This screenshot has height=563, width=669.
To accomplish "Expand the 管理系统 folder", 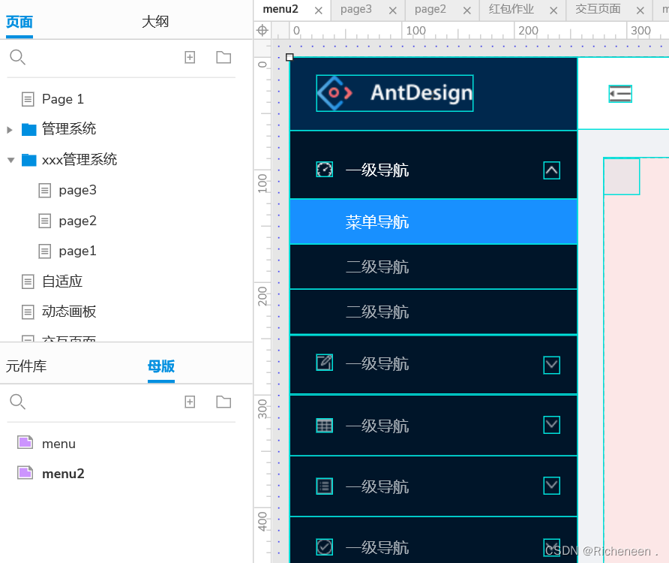I will [x=10, y=128].
